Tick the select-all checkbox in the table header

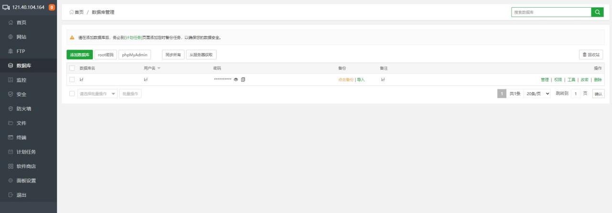click(x=72, y=68)
